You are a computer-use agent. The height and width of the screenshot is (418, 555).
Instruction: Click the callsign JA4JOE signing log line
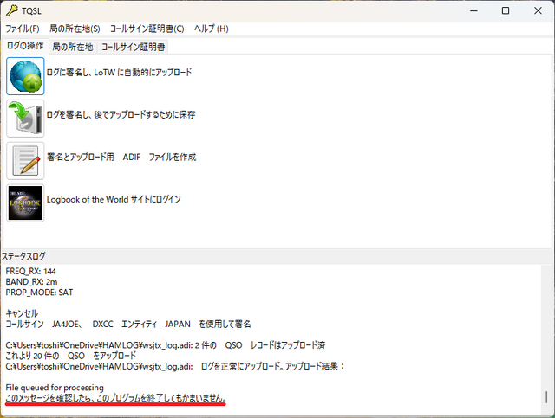128,324
